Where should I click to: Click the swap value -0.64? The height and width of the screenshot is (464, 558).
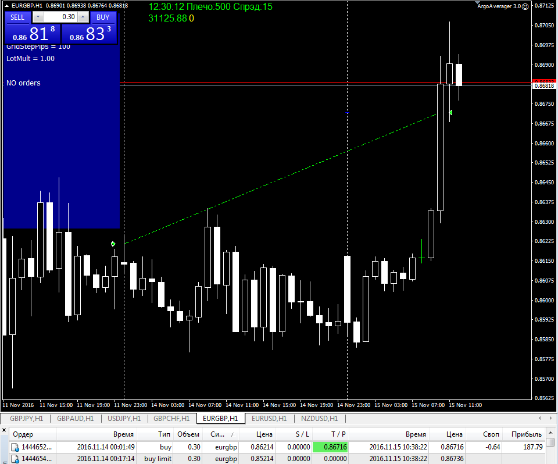click(x=492, y=447)
